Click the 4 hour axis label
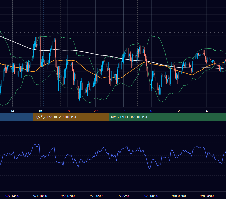The height and width of the screenshot is (199, 226). (x=207, y=111)
